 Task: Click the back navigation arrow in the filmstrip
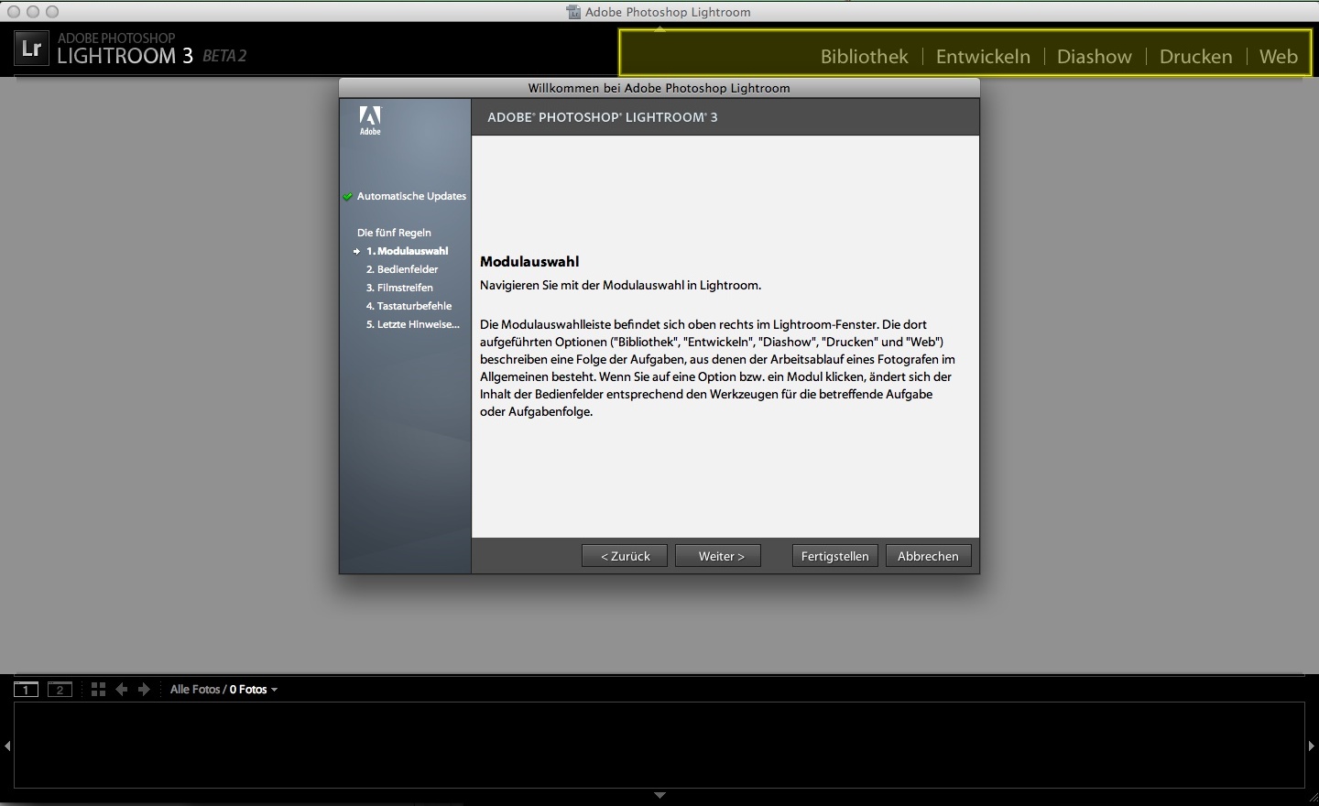122,689
